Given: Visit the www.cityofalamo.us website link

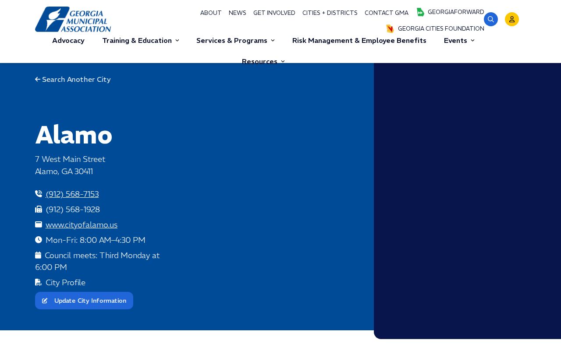Looking at the screenshot, I should pyautogui.click(x=82, y=225).
